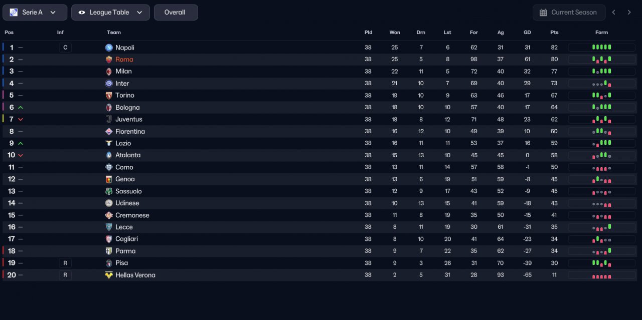The width and height of the screenshot is (642, 320).
Task: Open the Current Season selector
Action: [x=569, y=13]
